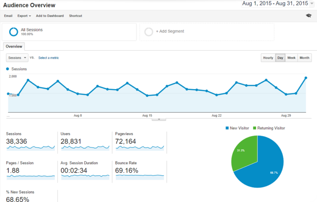Click the Pageviews sparkline under 72,164
Screen dimensions: 317x202
click(140, 147)
